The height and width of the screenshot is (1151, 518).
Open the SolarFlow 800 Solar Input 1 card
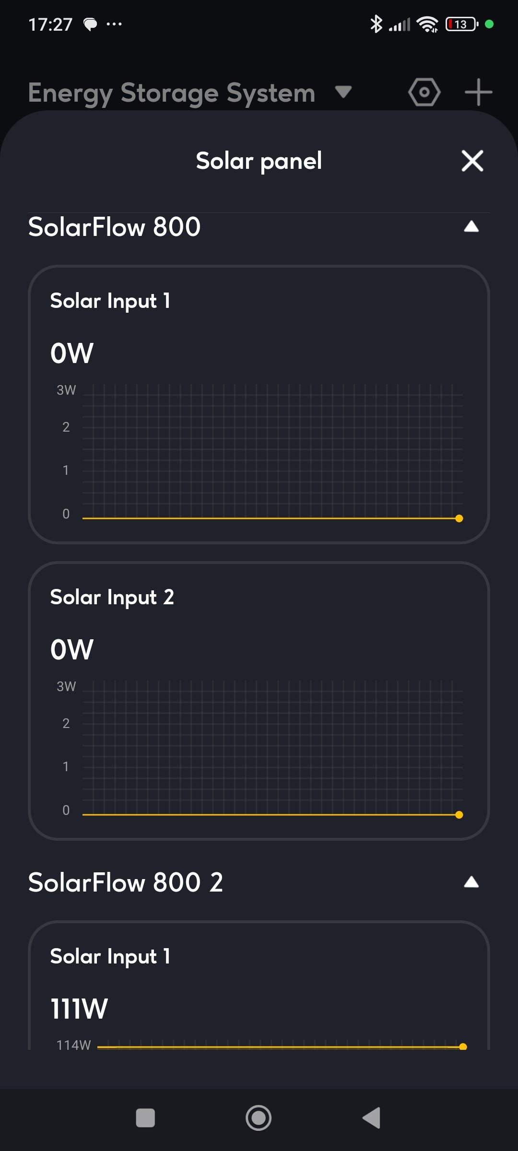[x=259, y=404]
